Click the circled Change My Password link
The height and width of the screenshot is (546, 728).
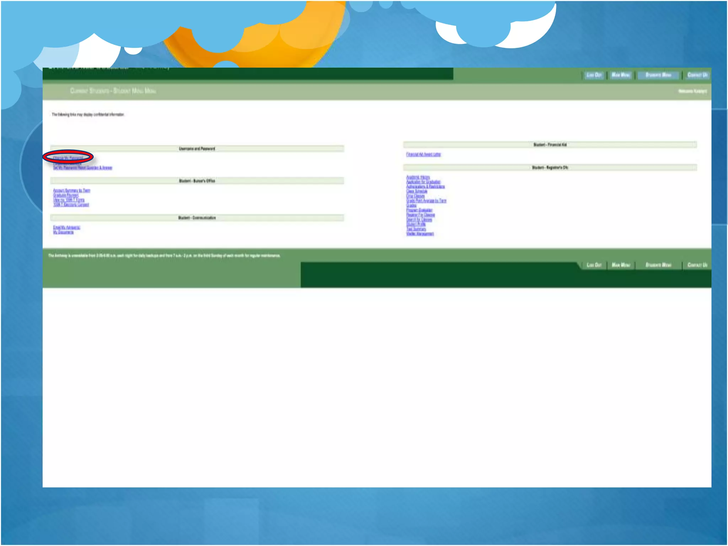coord(68,157)
